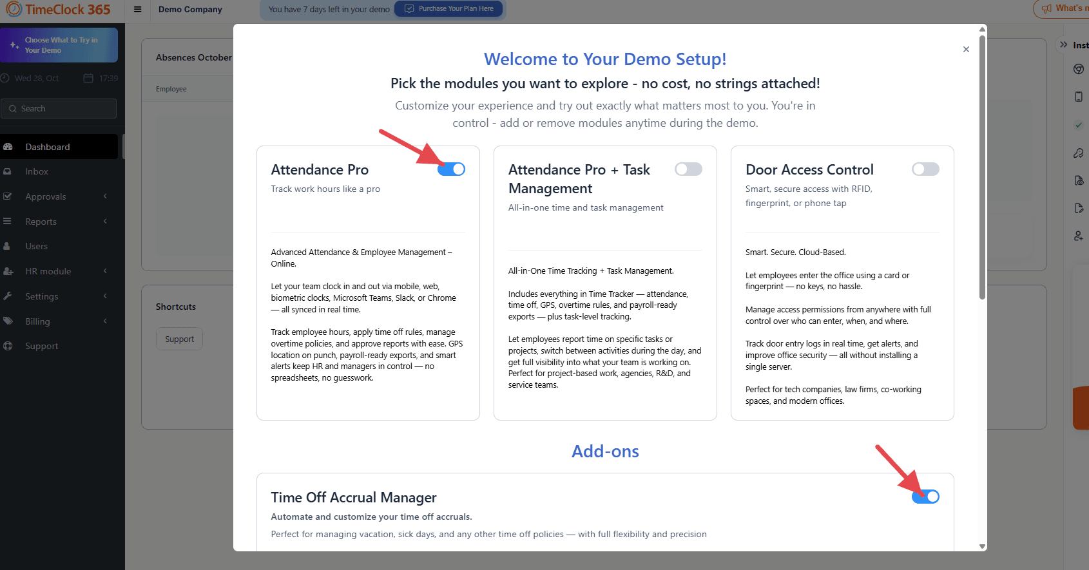This screenshot has width=1089, height=570.
Task: Click Purchase Your Plan Here button
Action: click(448, 9)
